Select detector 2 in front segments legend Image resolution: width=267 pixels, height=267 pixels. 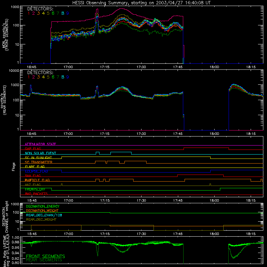pyautogui.click(x=34, y=13)
